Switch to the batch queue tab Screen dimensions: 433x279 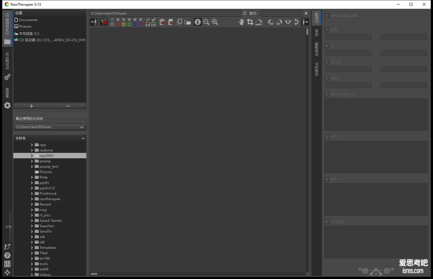click(x=7, y=67)
